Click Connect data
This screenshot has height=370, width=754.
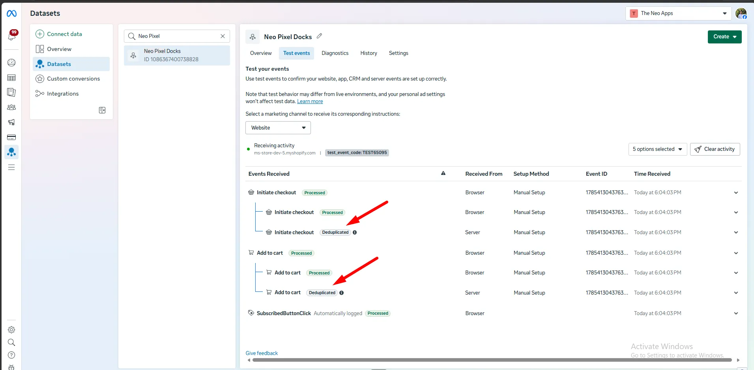(x=59, y=34)
